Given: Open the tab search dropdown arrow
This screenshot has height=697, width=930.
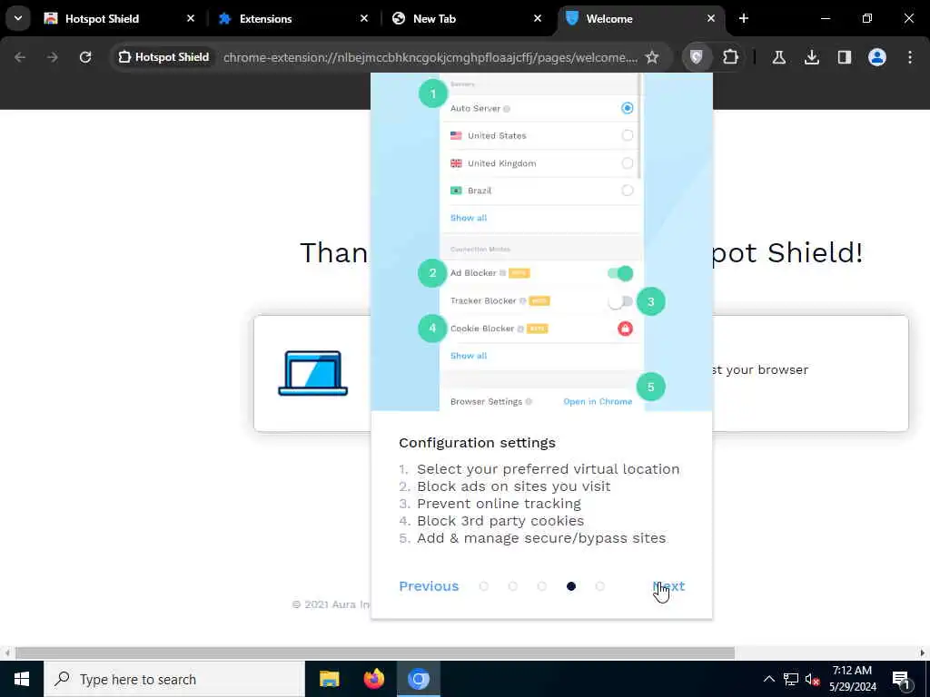Looking at the screenshot, I should (x=18, y=18).
